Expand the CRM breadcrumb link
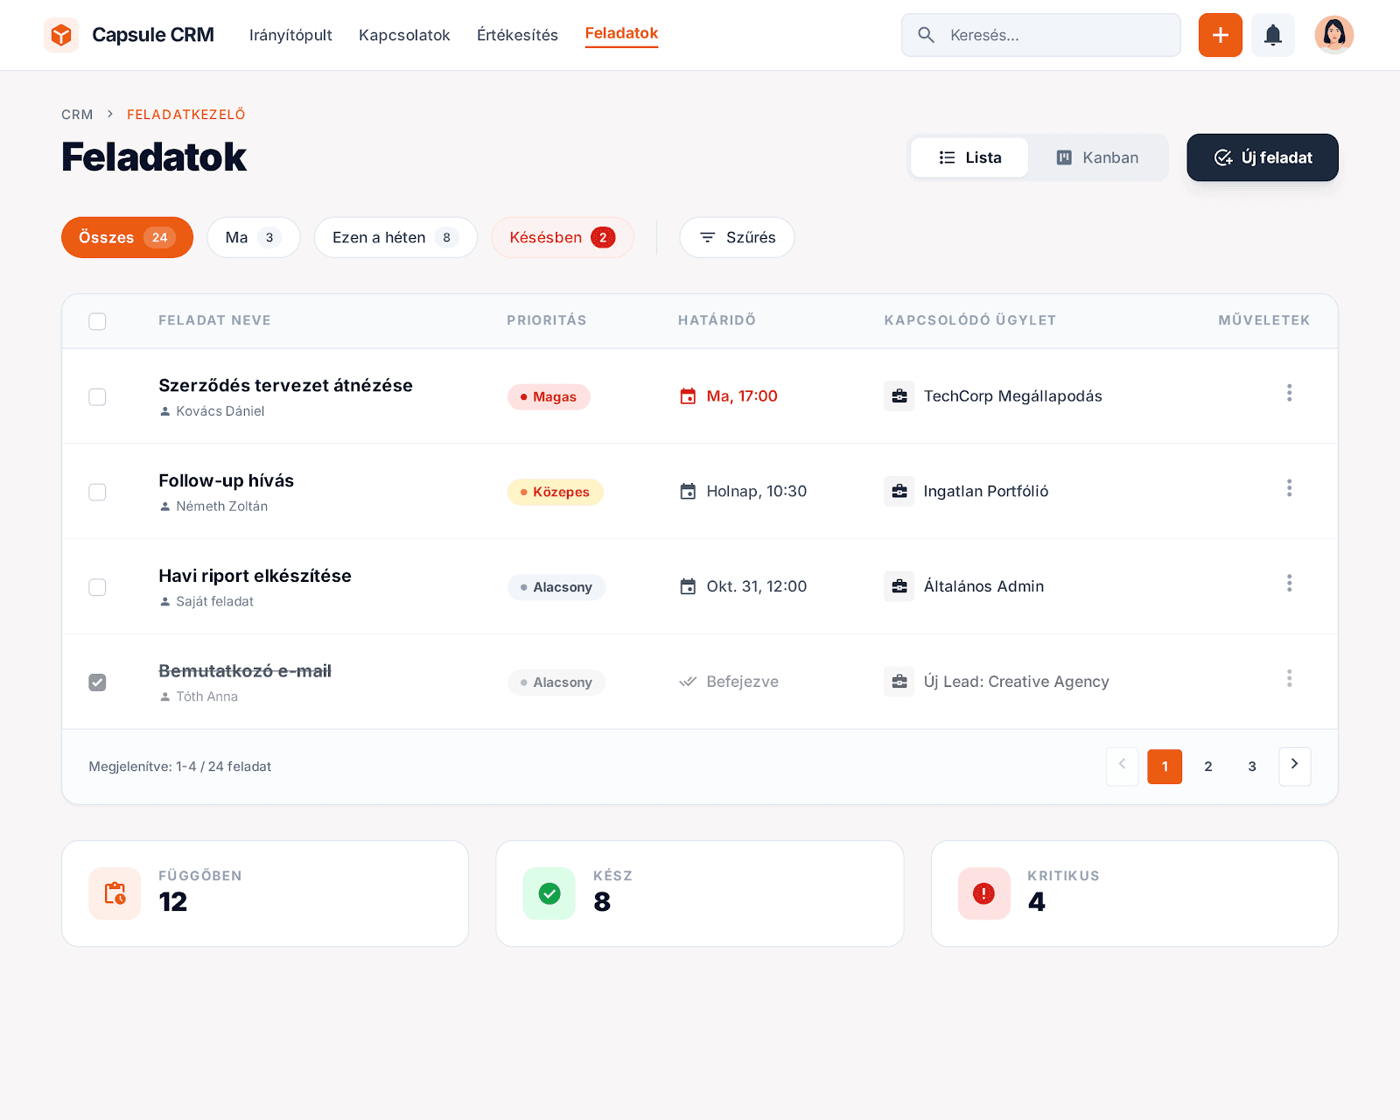This screenshot has width=1400, height=1120. tap(77, 114)
